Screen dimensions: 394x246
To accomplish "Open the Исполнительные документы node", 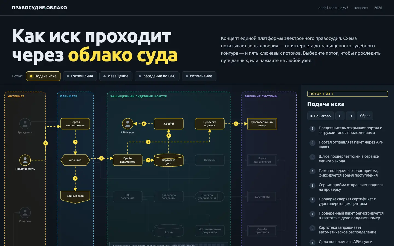I will (210, 231).
